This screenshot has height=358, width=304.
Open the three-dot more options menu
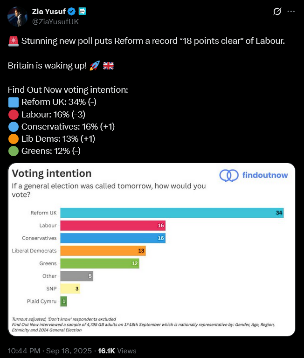[291, 12]
